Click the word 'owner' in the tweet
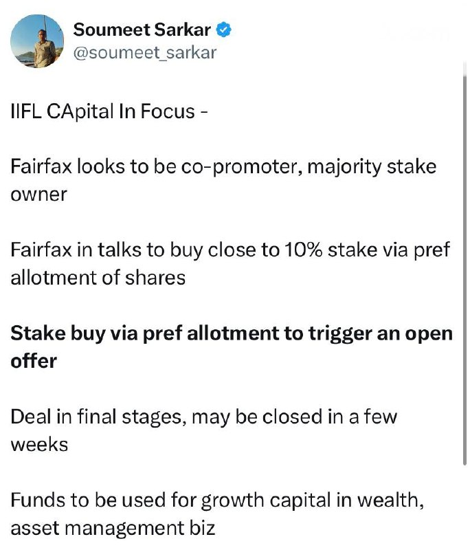Screen dimensions: 470x550 pyautogui.click(x=39, y=195)
